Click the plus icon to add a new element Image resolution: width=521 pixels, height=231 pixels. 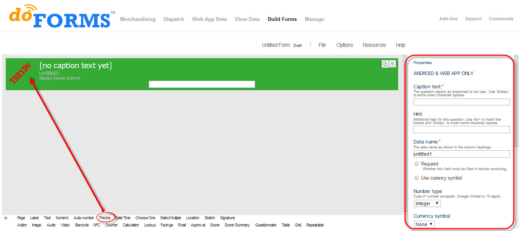(5, 218)
